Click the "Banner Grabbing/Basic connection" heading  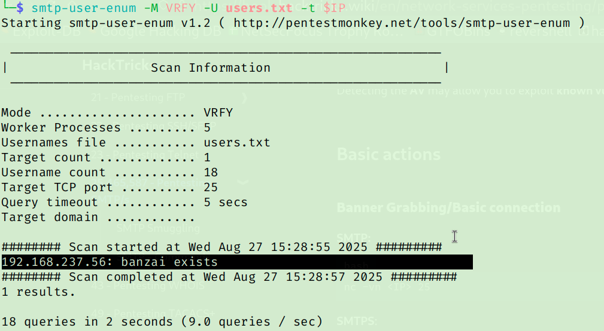click(448, 207)
